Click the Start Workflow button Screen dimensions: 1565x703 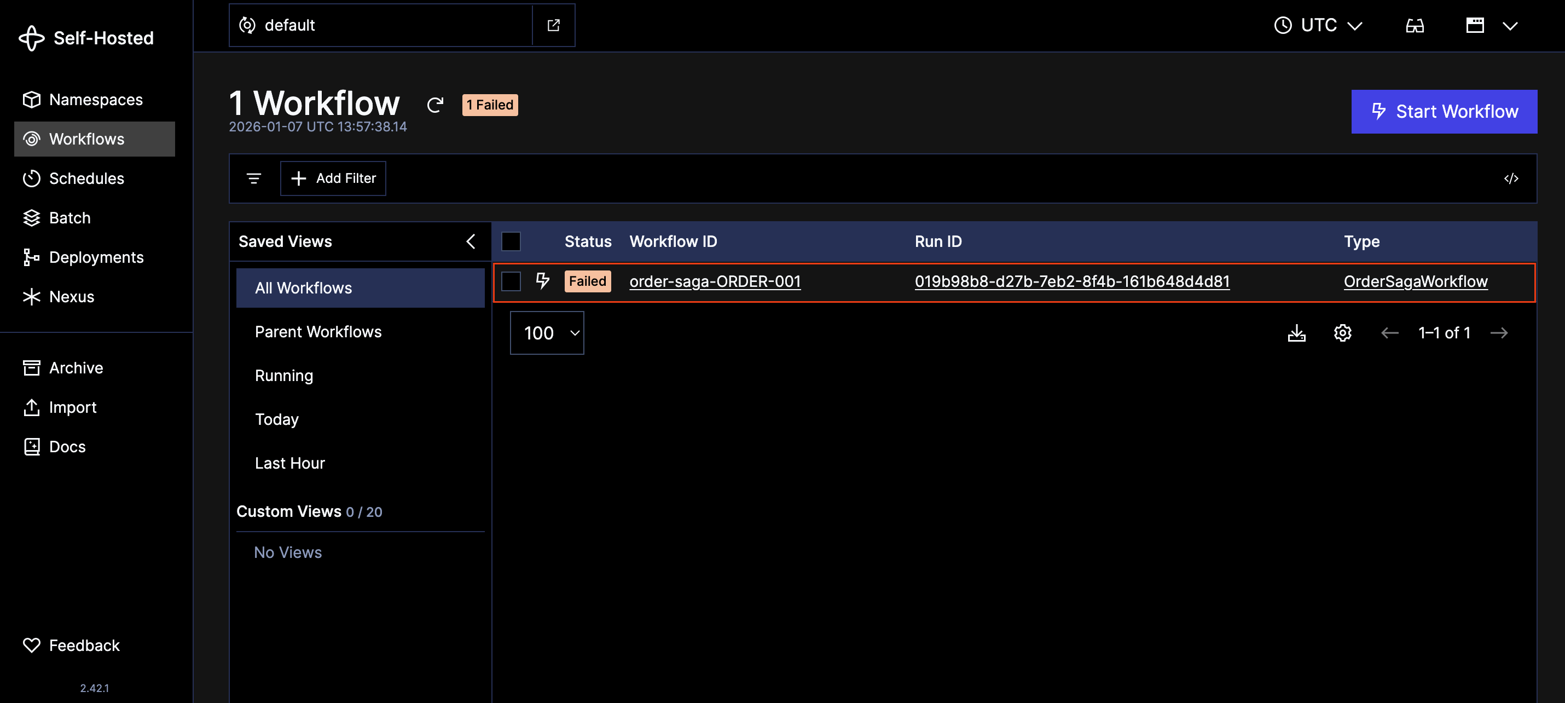pos(1444,111)
